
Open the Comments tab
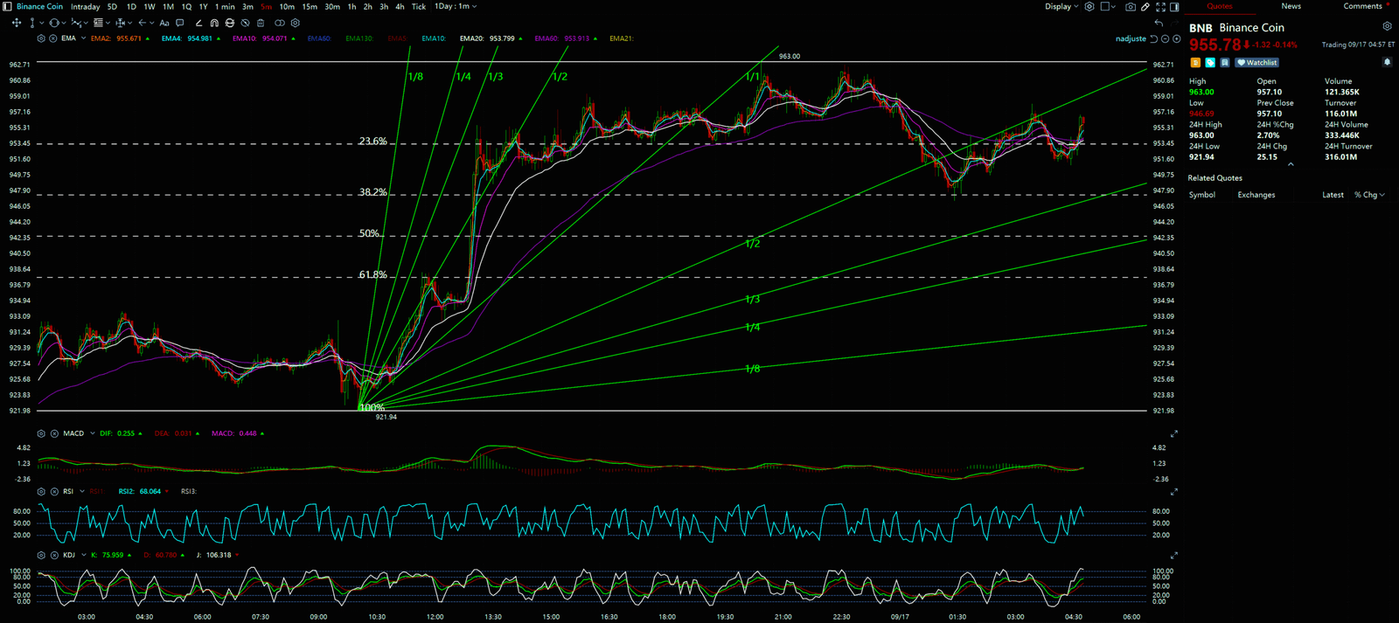(1362, 6)
